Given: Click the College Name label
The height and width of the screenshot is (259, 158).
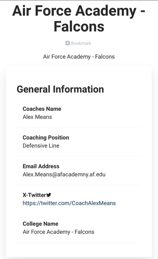Looking at the screenshot, I should [x=40, y=224].
